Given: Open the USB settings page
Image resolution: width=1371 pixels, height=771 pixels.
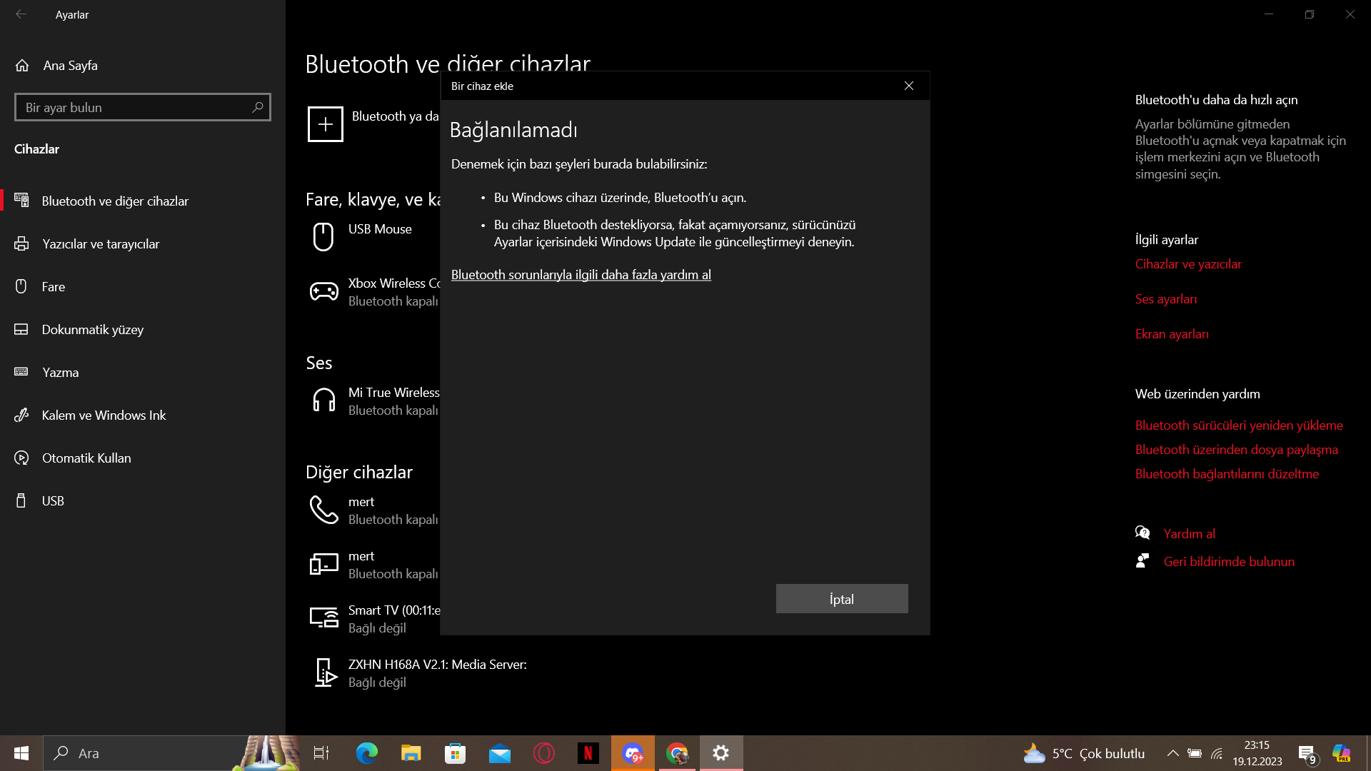Looking at the screenshot, I should pos(53,501).
